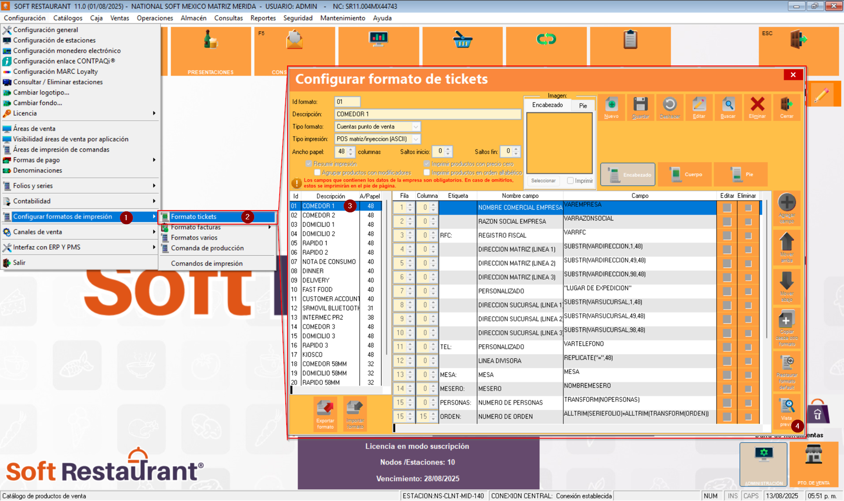This screenshot has height=501, width=844.
Task: Open the Tipo formato dropdown
Action: tap(415, 127)
